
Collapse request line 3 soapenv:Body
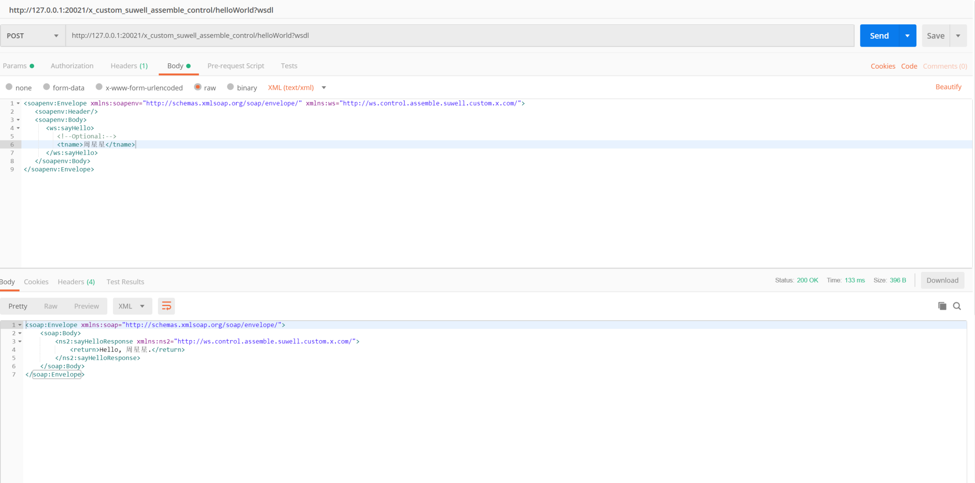pos(18,120)
